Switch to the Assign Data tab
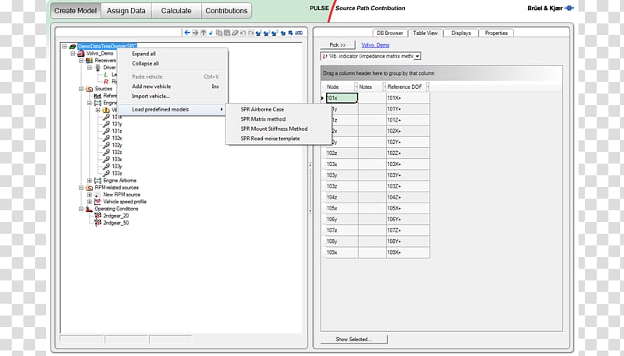The width and height of the screenshot is (624, 356). pos(126,11)
